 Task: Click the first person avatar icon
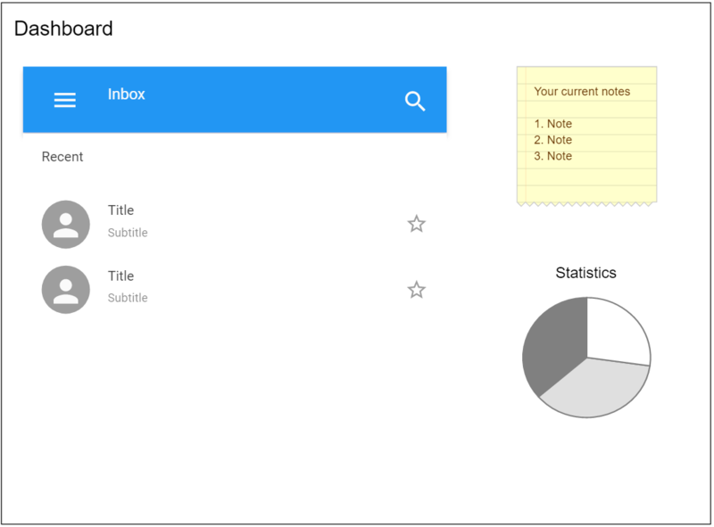pyautogui.click(x=65, y=225)
